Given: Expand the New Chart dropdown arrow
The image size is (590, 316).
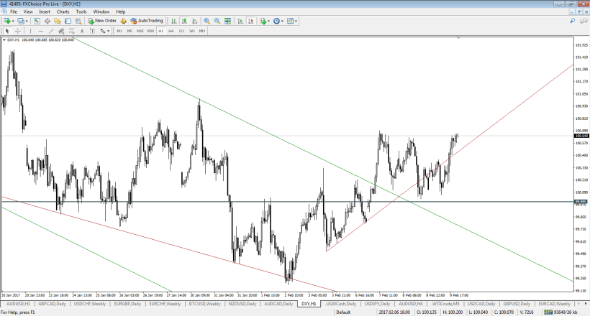Looking at the screenshot, I should (x=13, y=21).
